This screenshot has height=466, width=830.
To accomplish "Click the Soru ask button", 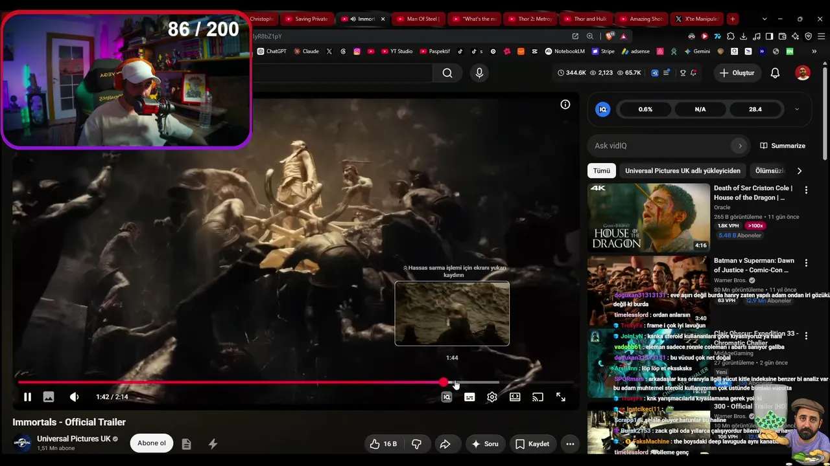I will (484, 444).
